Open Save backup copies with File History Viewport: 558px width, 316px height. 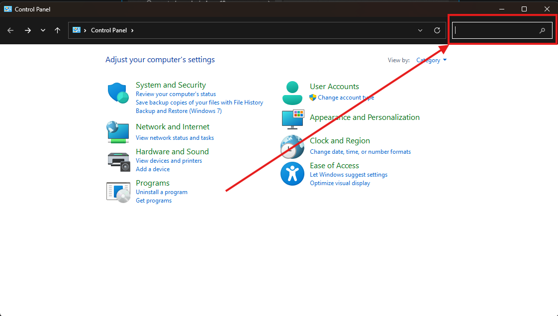[199, 103]
